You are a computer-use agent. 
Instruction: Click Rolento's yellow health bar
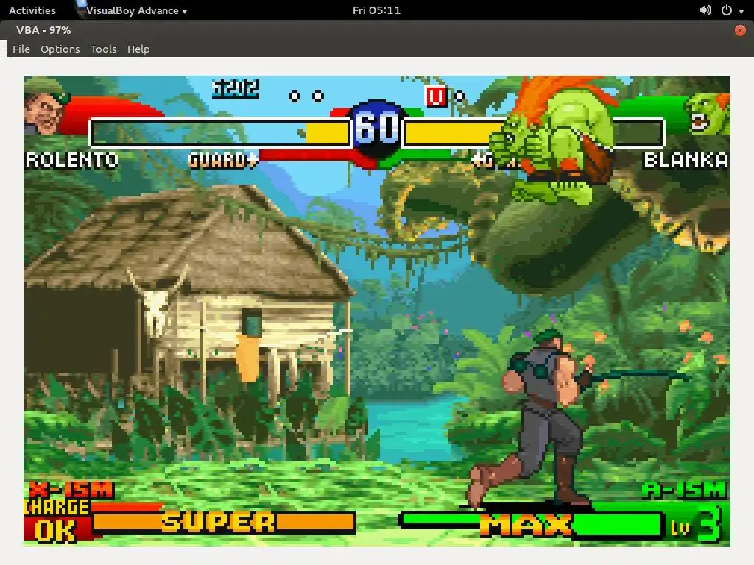click(328, 133)
